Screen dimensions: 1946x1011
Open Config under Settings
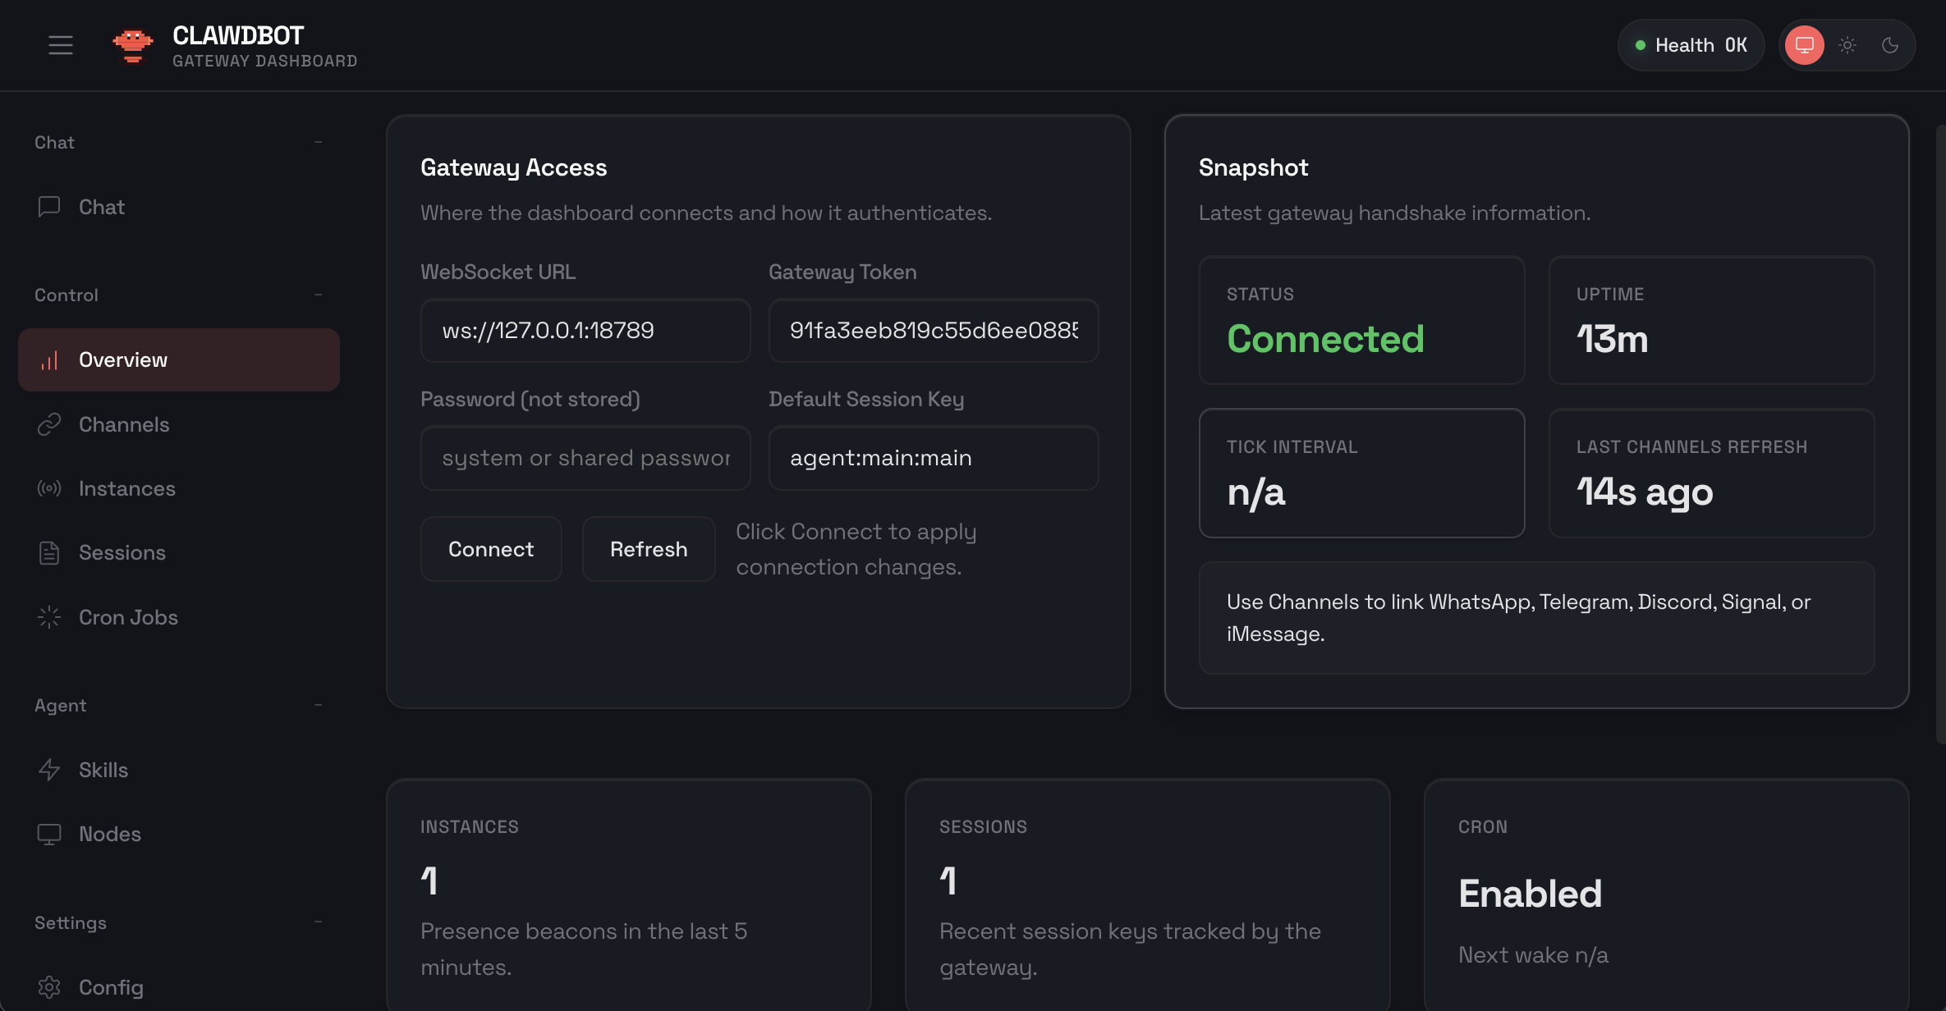(x=110, y=987)
